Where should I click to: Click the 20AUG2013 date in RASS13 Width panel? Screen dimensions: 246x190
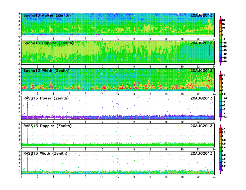(x=201, y=153)
